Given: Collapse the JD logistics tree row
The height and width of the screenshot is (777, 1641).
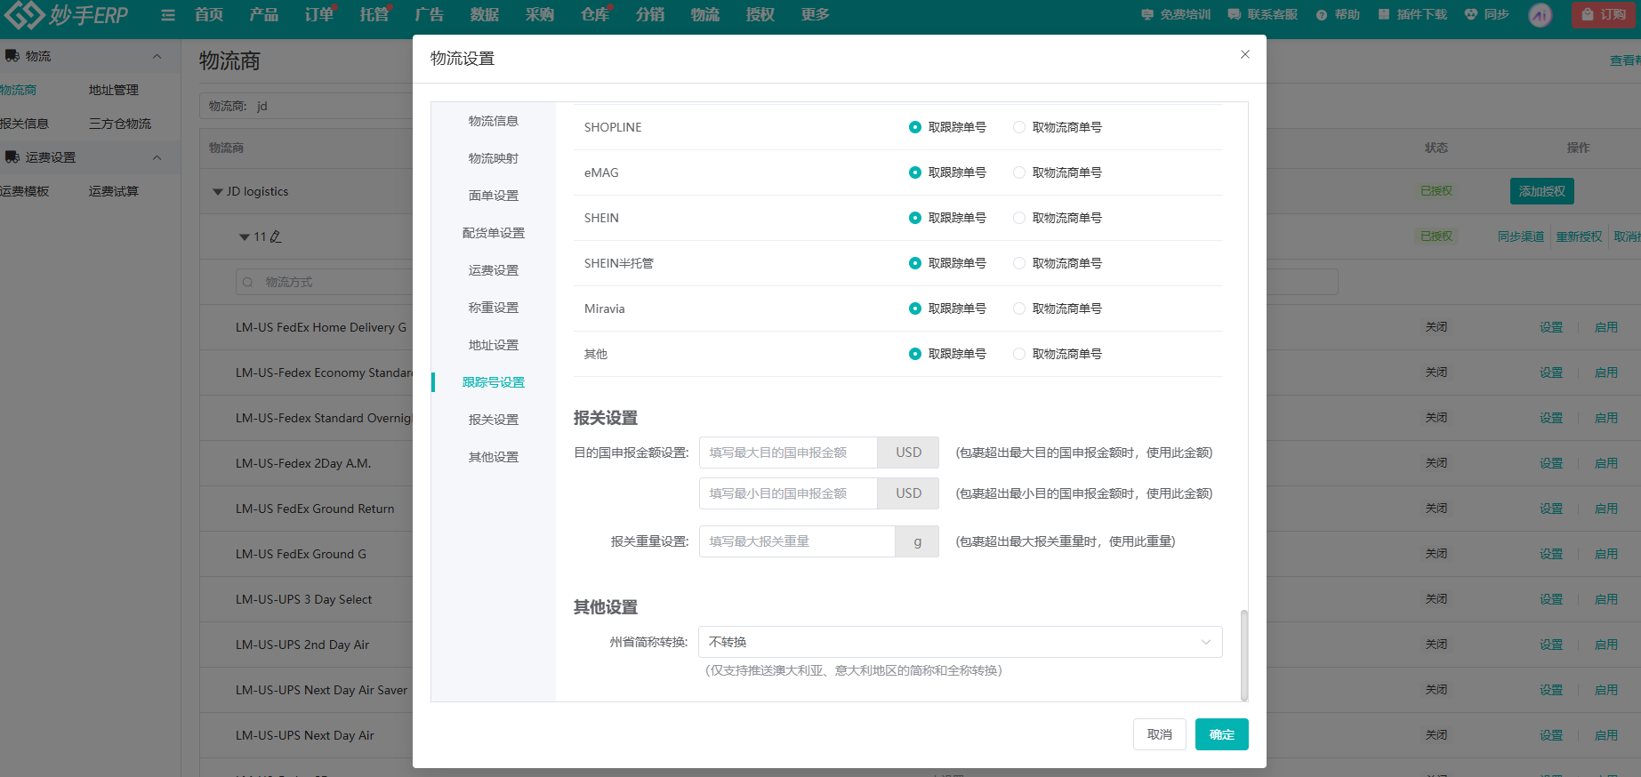Looking at the screenshot, I should 218,192.
